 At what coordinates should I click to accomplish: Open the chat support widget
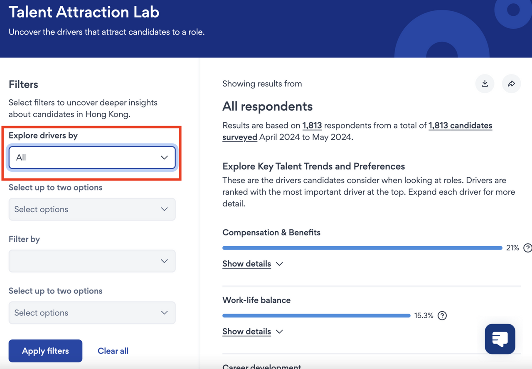click(500, 339)
